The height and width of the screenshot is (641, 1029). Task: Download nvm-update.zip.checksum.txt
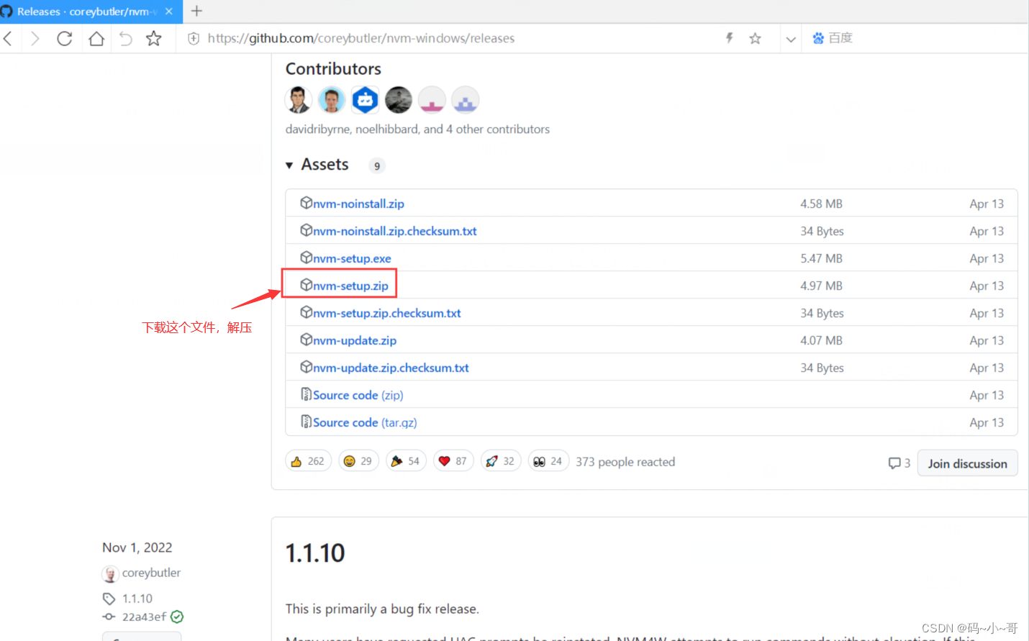[x=391, y=368]
